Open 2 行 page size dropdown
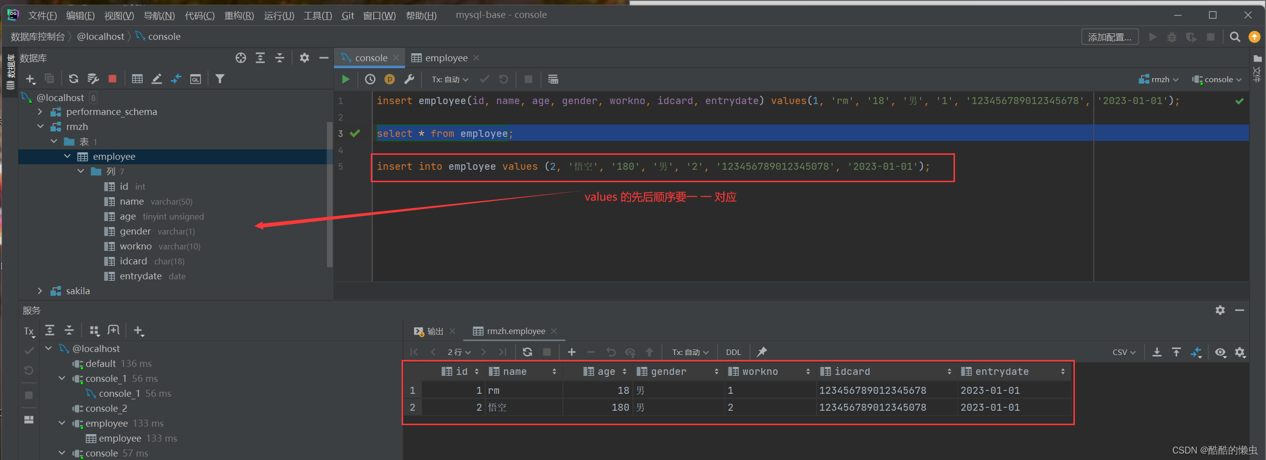The image size is (1266, 460). [459, 352]
